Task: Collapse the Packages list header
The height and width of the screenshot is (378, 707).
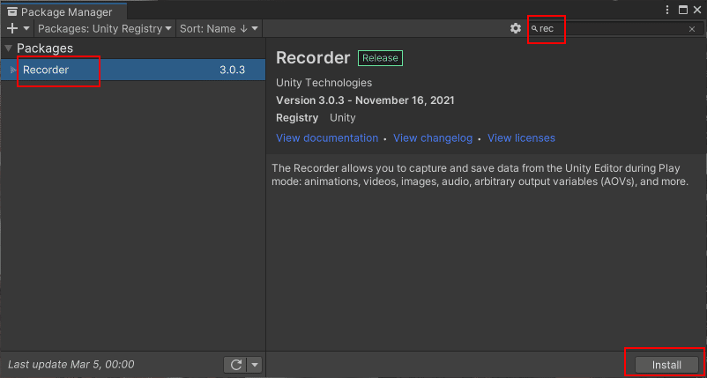Action: point(9,48)
